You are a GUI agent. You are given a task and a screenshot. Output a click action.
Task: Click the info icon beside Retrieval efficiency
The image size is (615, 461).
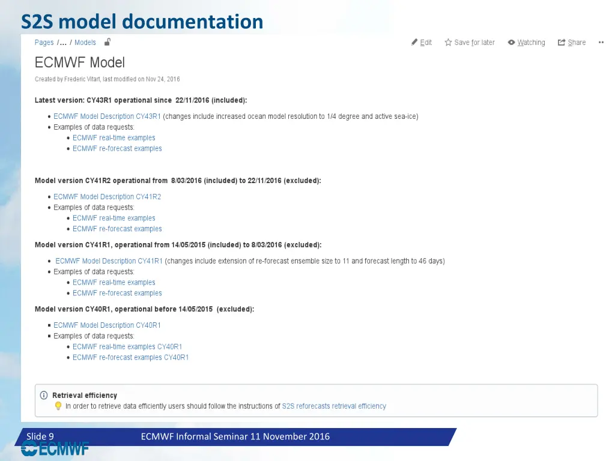[x=44, y=395]
